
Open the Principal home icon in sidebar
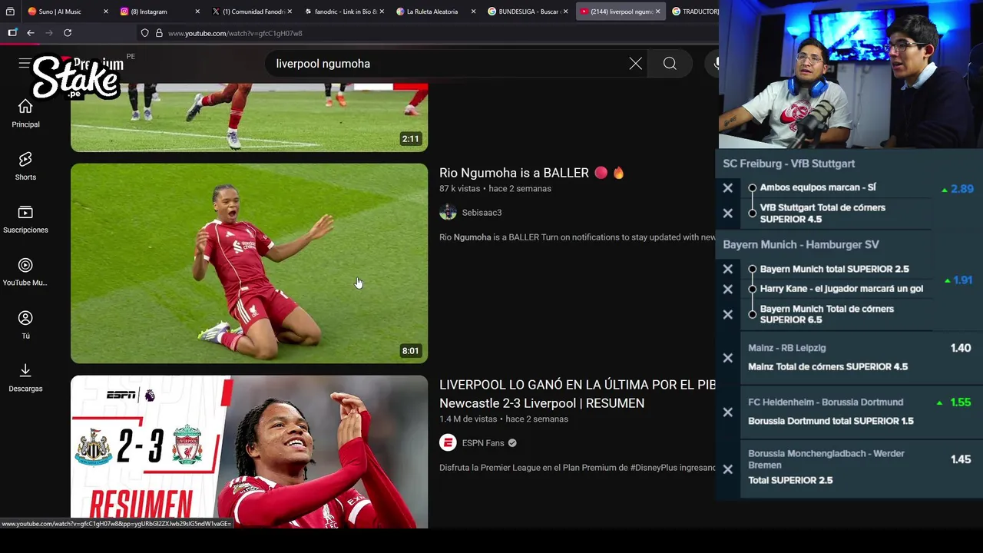pos(25,113)
